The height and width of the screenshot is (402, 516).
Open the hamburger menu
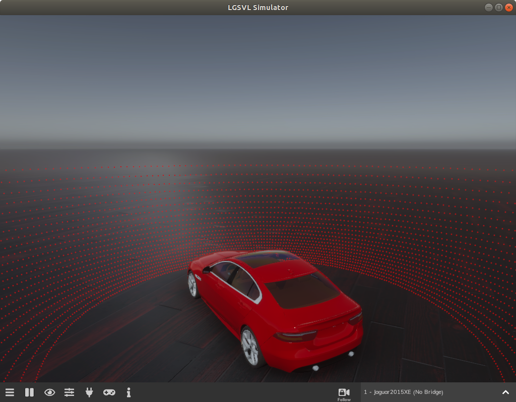[10, 392]
